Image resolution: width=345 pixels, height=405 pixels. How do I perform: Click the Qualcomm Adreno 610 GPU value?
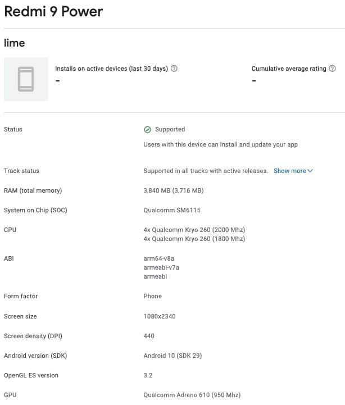[x=192, y=395]
